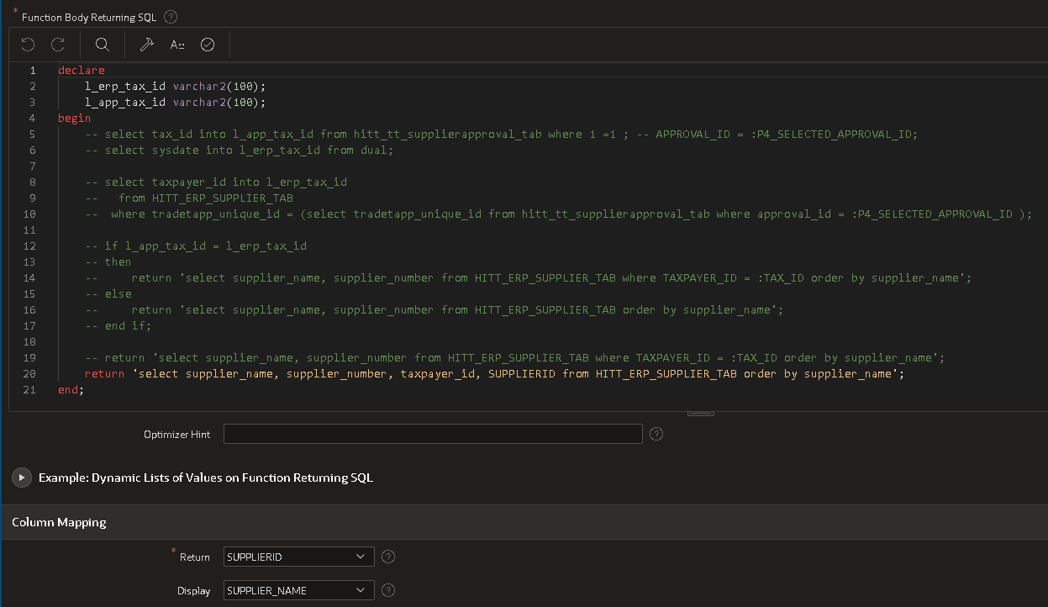This screenshot has height=607, width=1048.
Task: Click the 'Function Body Returning SQL' label
Action: coord(89,17)
